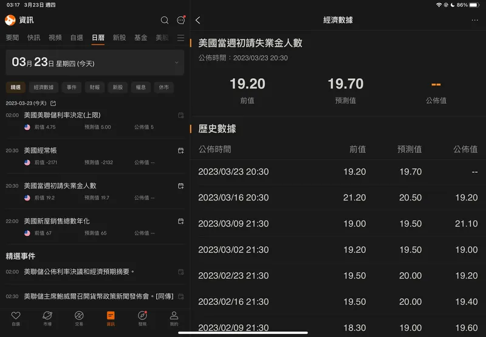Tap the do-not-disturb moon icon

[452, 5]
